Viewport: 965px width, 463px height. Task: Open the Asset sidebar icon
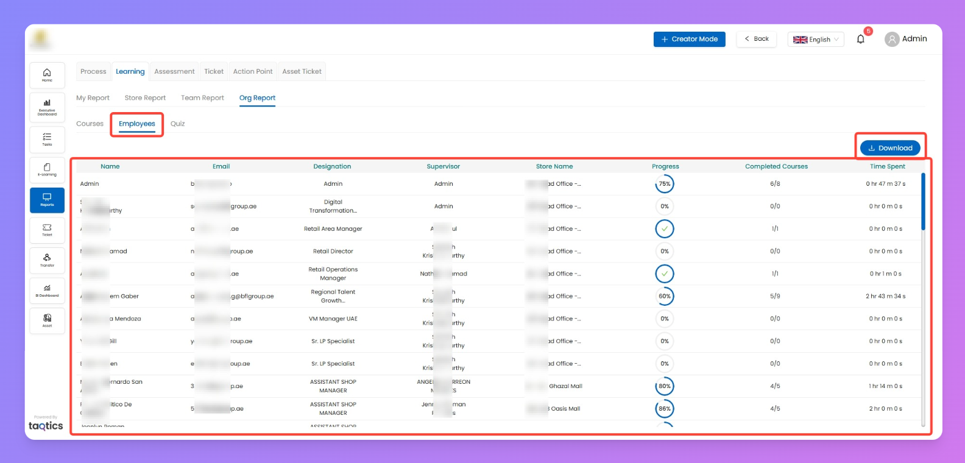(x=47, y=320)
